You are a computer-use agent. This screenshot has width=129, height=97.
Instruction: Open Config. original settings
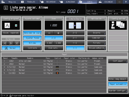11,19
